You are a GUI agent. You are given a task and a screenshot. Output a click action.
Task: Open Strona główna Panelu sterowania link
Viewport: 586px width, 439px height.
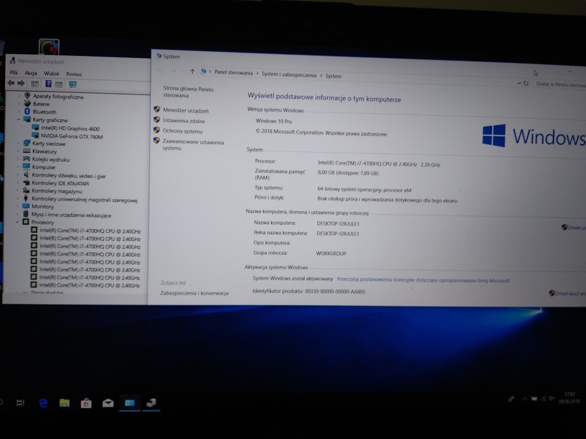[188, 92]
